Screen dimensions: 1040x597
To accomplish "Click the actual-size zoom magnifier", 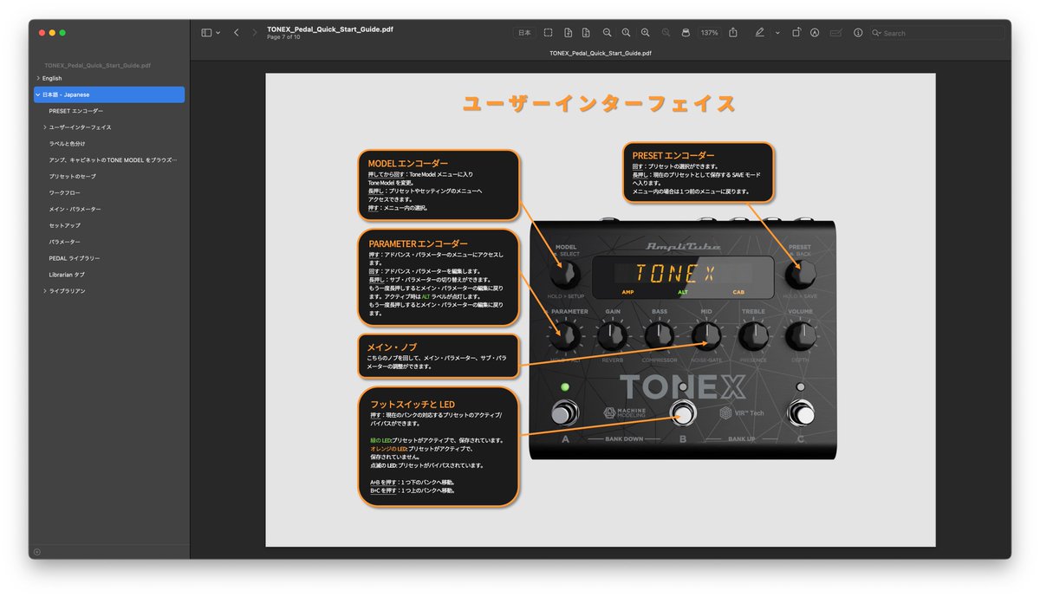I will tap(626, 33).
